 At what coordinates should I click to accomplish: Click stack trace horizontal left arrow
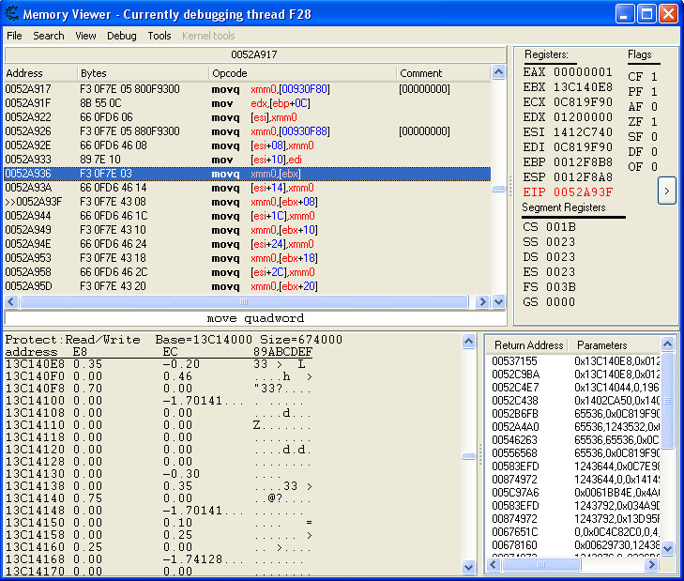(494, 564)
